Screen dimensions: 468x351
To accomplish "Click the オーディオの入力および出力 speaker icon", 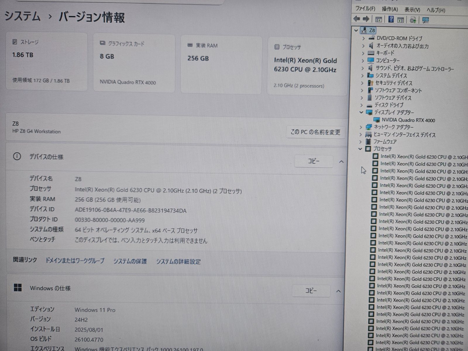I will point(371,46).
